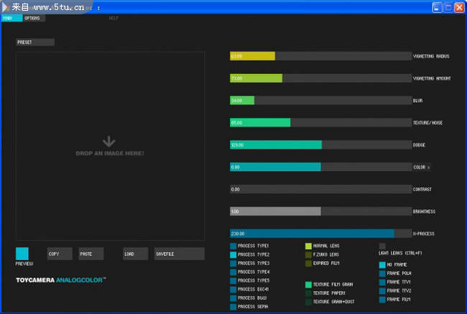Screen dimensions: 467x314
Task: Open the Help menu
Action: tap(114, 18)
